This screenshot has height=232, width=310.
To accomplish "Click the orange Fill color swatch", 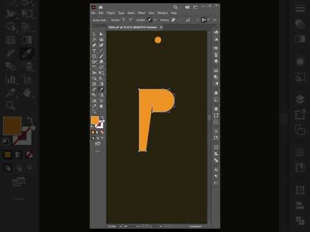I will coord(95,120).
